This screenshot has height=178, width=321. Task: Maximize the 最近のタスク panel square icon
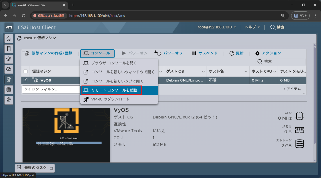(x=51, y=168)
